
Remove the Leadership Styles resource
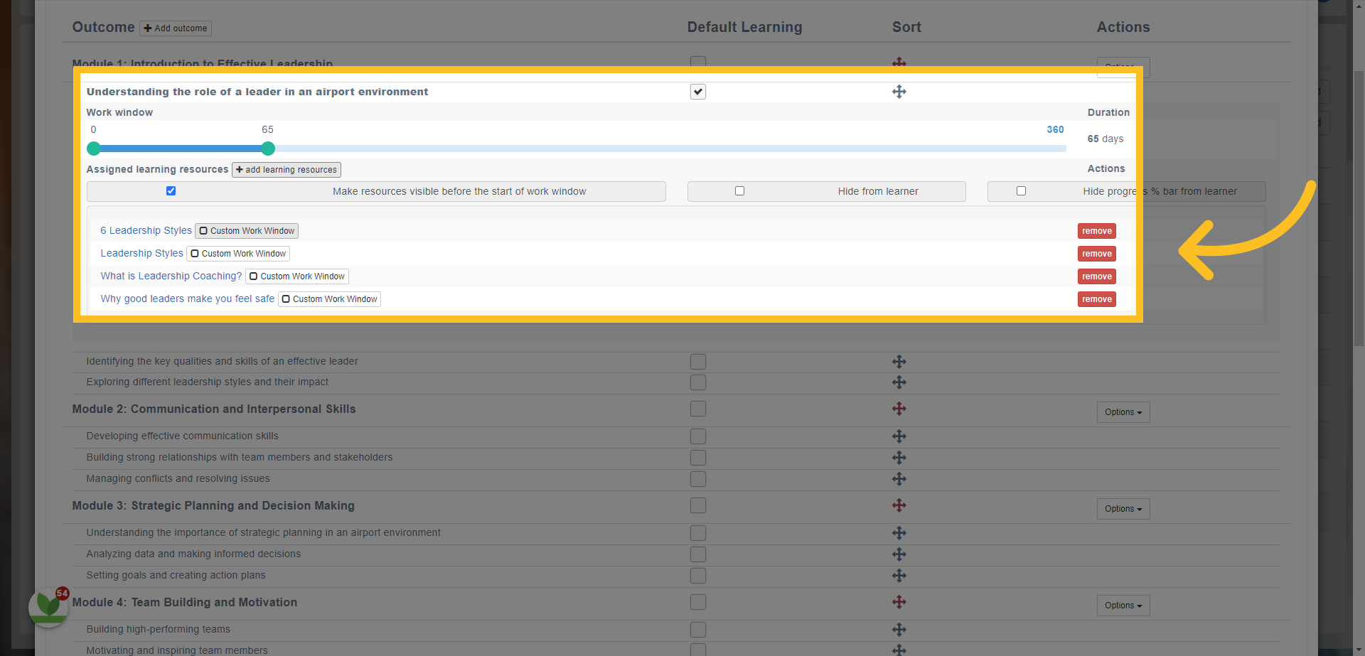coord(1097,254)
